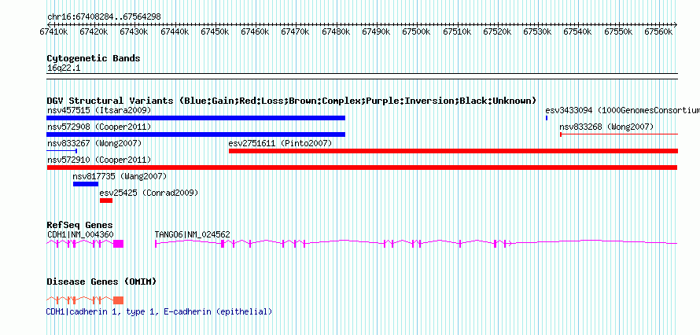700x335 pixels.
Task: Open the nsv833268 (Wong2007) variant label
Action: 606,127
